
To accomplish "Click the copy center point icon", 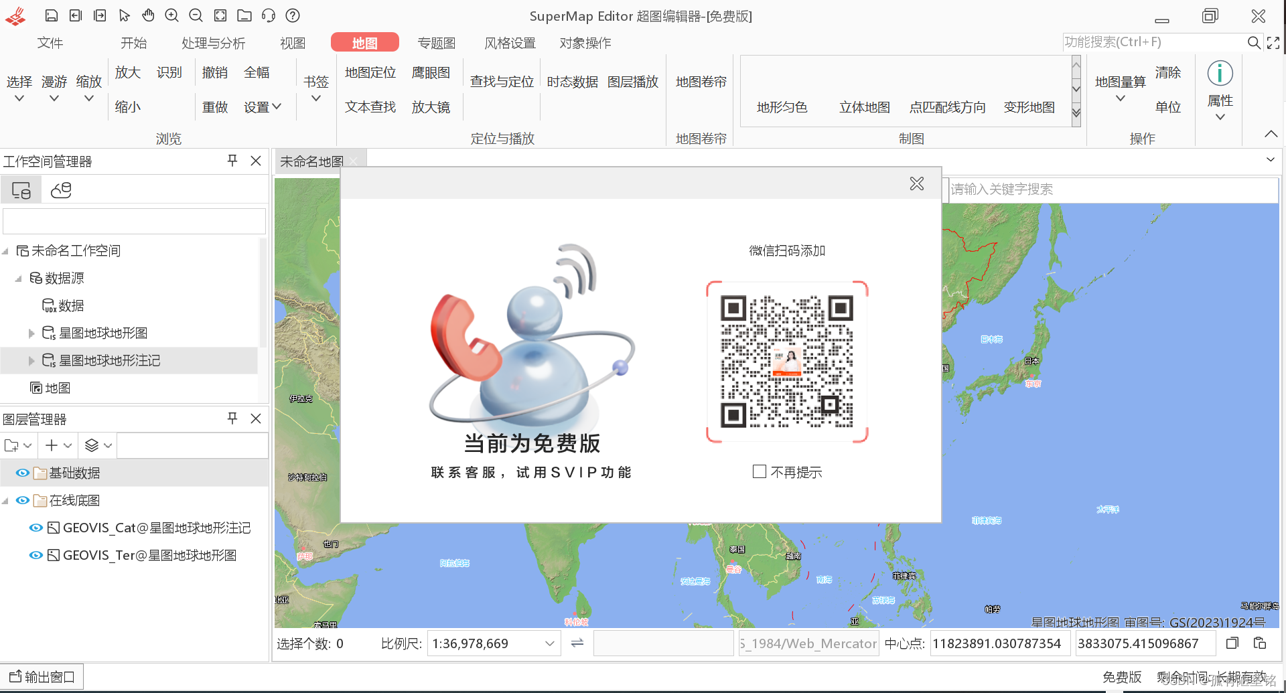I will tap(1232, 643).
